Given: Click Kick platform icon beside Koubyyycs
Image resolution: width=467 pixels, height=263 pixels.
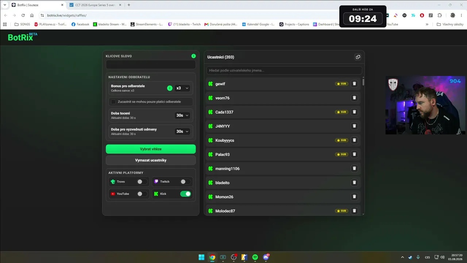Looking at the screenshot, I should point(211,140).
